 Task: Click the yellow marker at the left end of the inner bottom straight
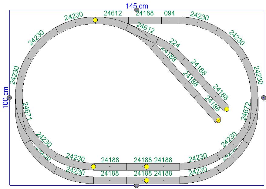pyautogui.click(x=93, y=167)
